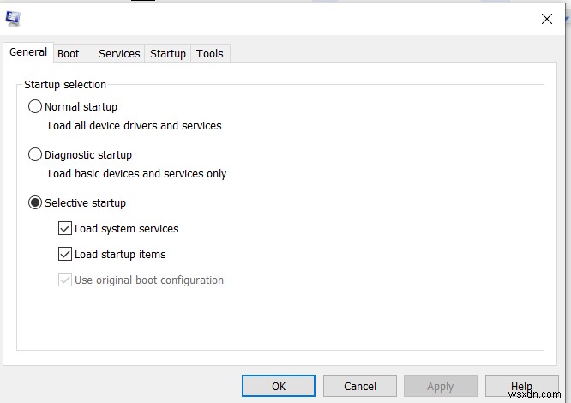Click the text 'Load basic devices and services only'
571x403 pixels.
(137, 174)
